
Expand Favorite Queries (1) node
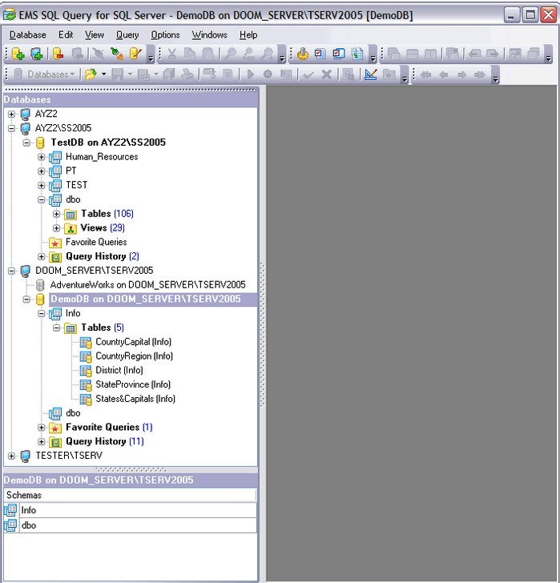point(42,427)
